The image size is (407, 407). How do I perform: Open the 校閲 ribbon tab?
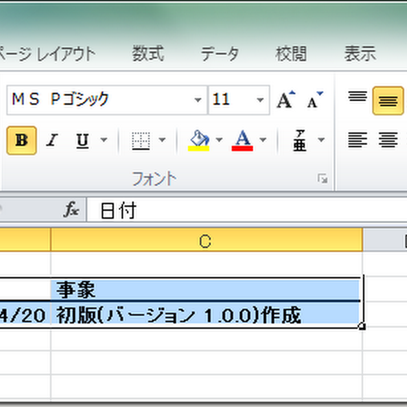click(291, 54)
